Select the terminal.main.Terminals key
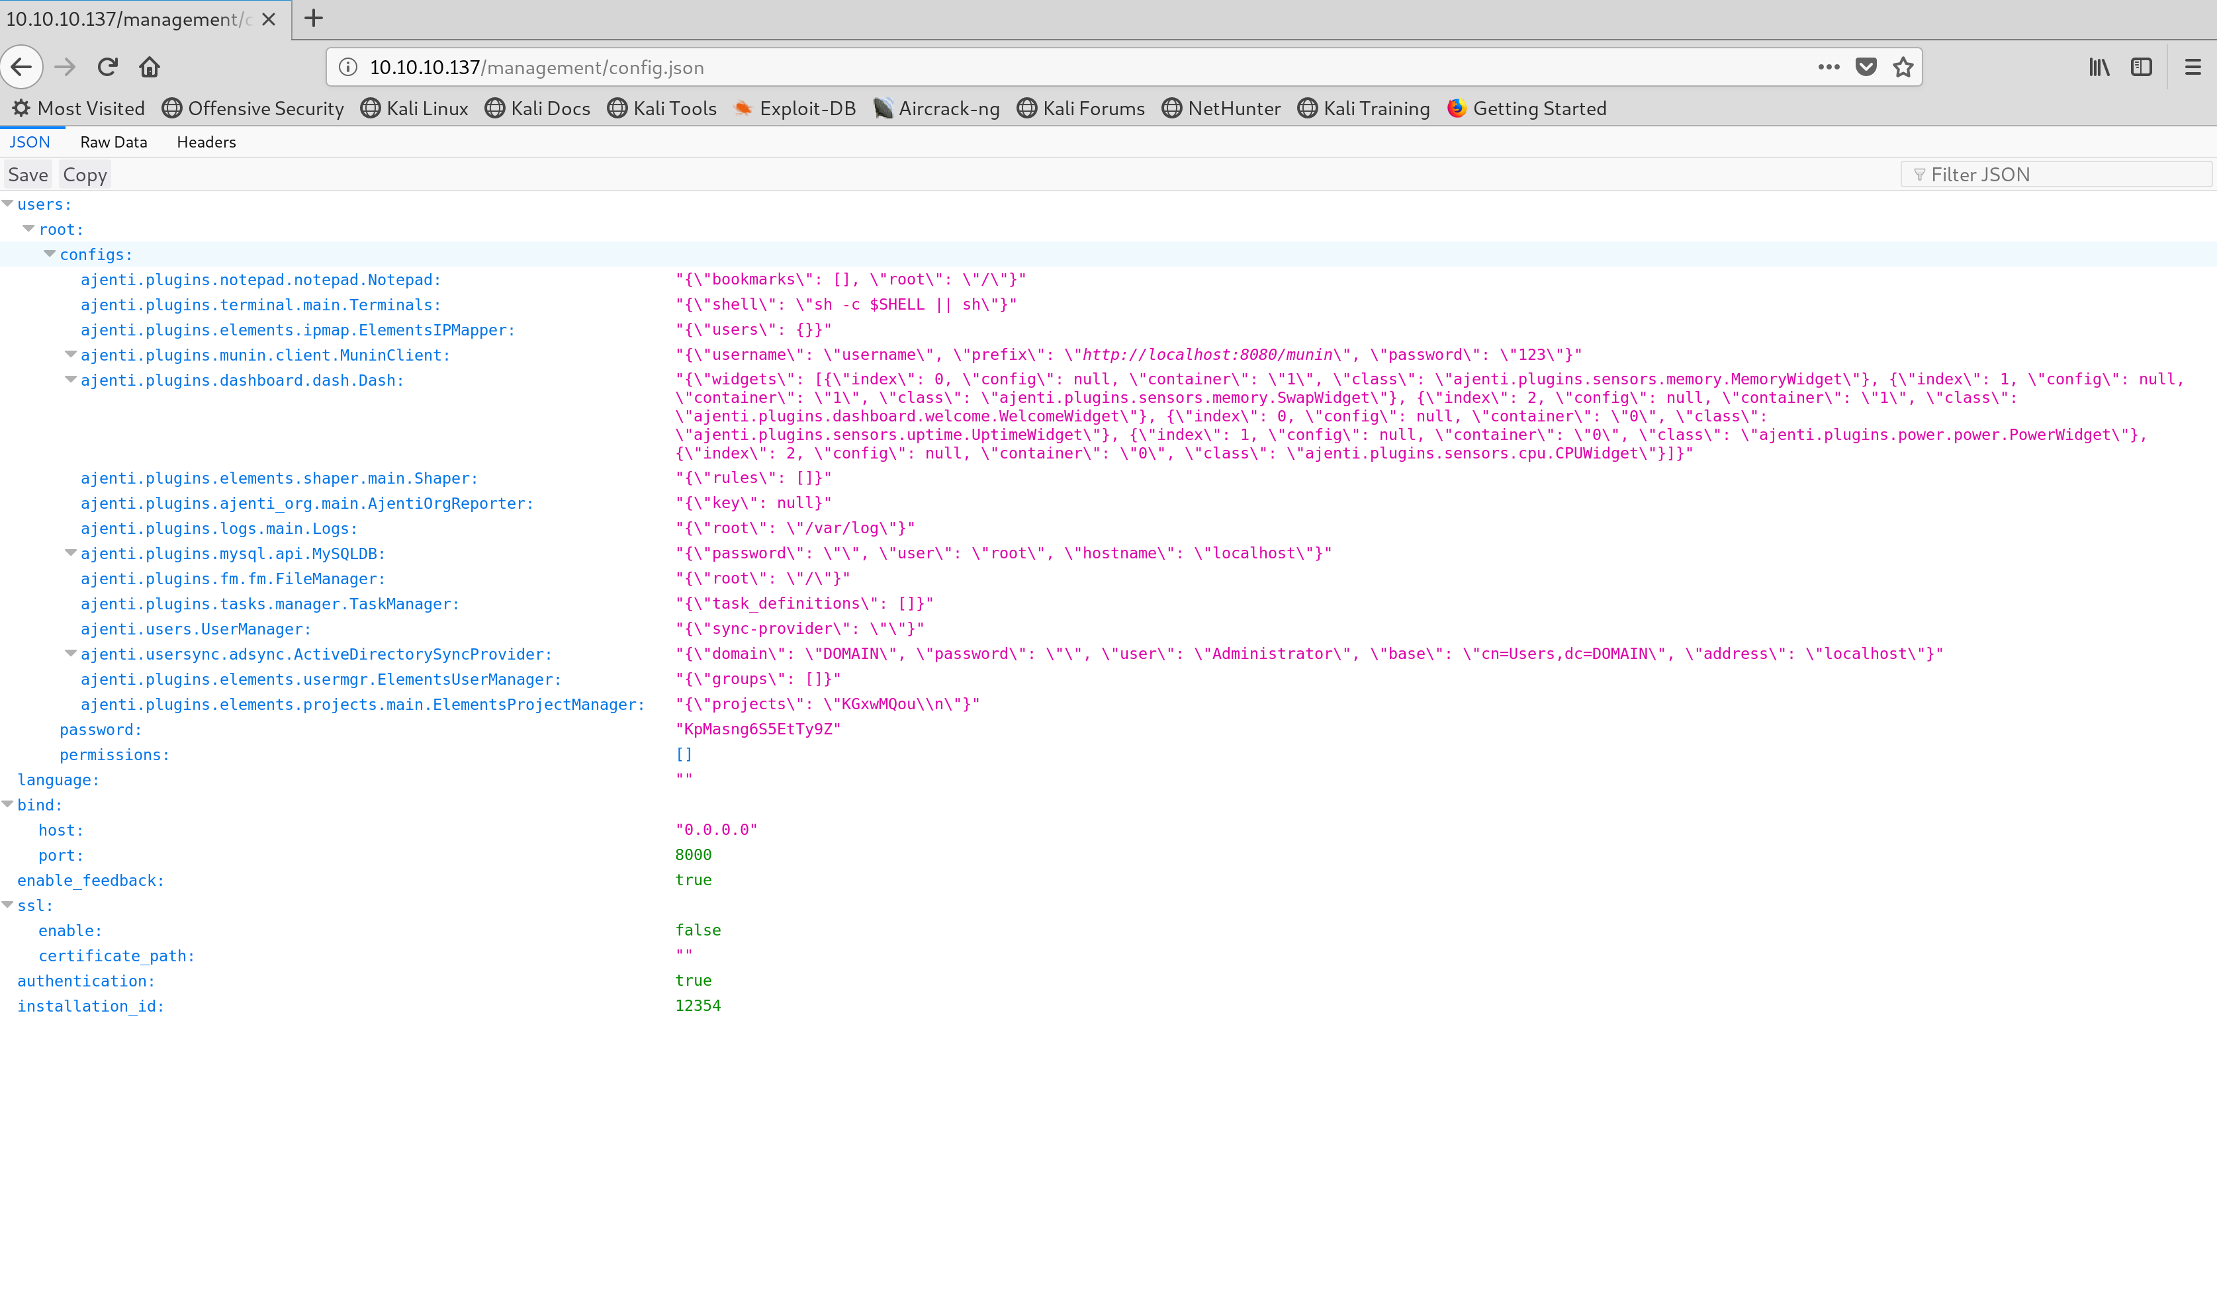 coord(261,304)
